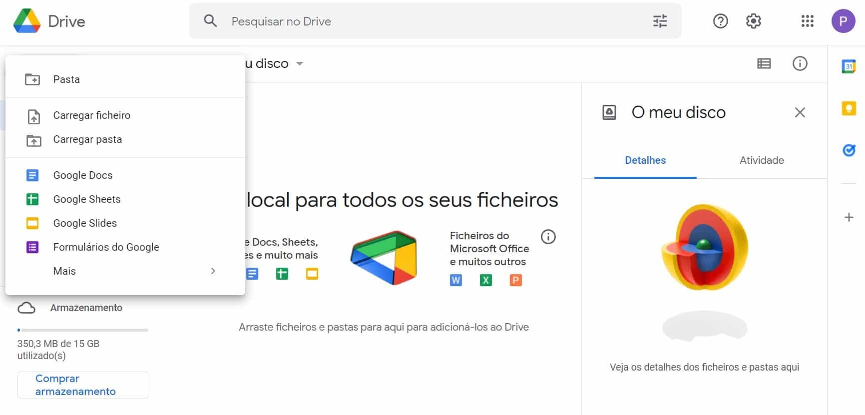Create a new Formulários do Google form
Screen dimensions: 865x415
(x=125, y=247)
